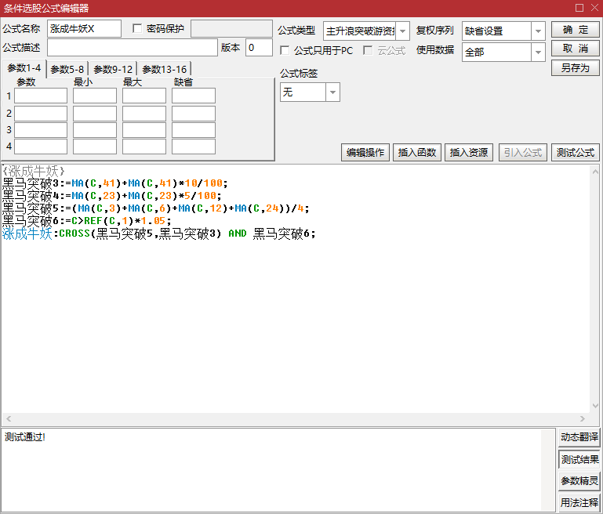Click the 编辑操作 button
603x514 pixels.
[365, 153]
